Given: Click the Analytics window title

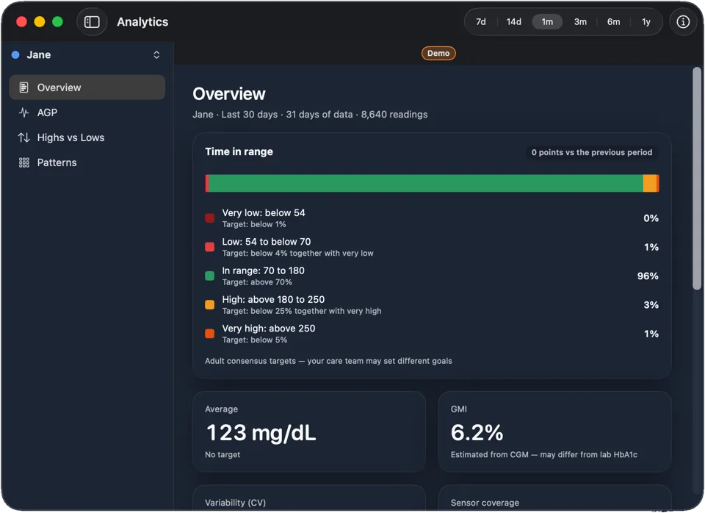Looking at the screenshot, I should tap(142, 21).
